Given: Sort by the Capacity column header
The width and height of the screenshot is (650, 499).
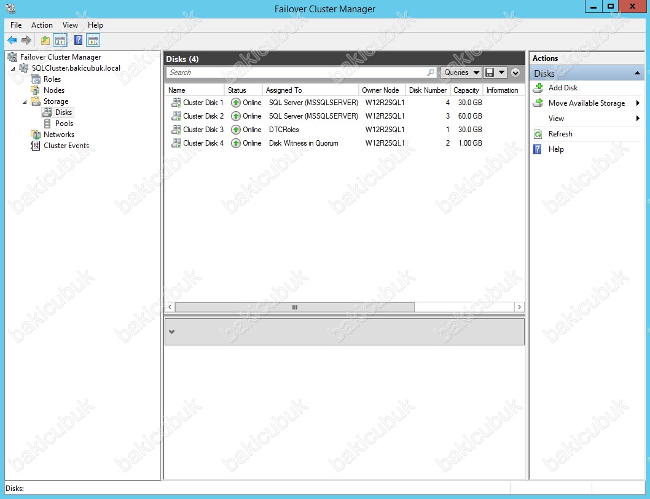Looking at the screenshot, I should pos(466,90).
